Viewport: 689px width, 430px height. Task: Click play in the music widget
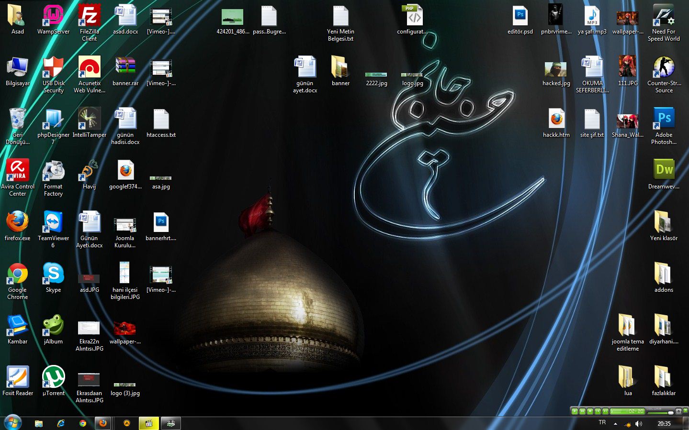pyautogui.click(x=575, y=411)
